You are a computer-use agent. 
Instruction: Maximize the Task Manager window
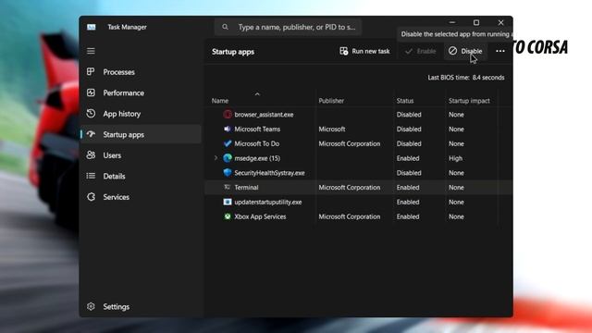(x=476, y=22)
